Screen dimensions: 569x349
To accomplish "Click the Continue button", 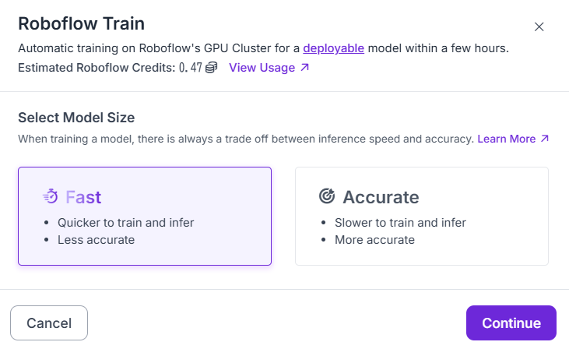I will 511,323.
